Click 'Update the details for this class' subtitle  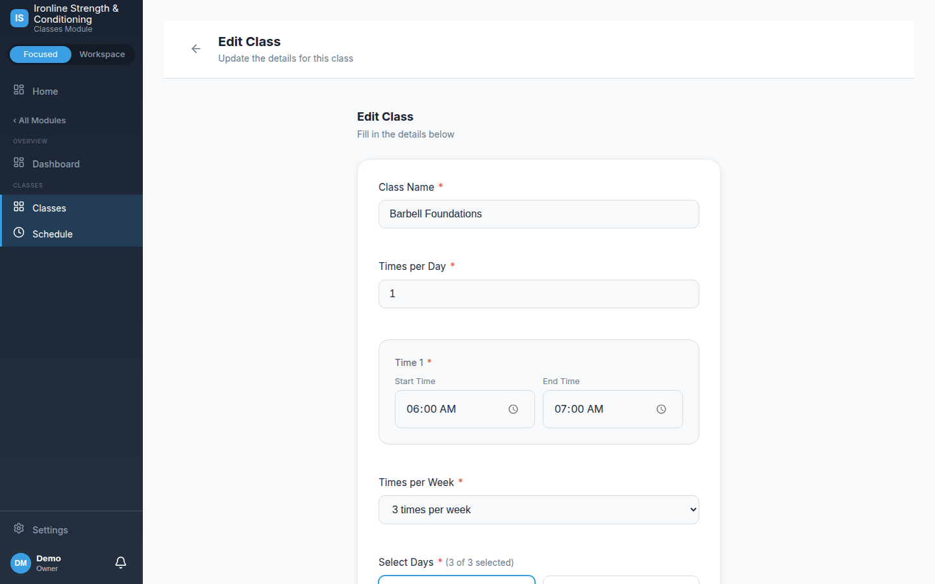(286, 58)
